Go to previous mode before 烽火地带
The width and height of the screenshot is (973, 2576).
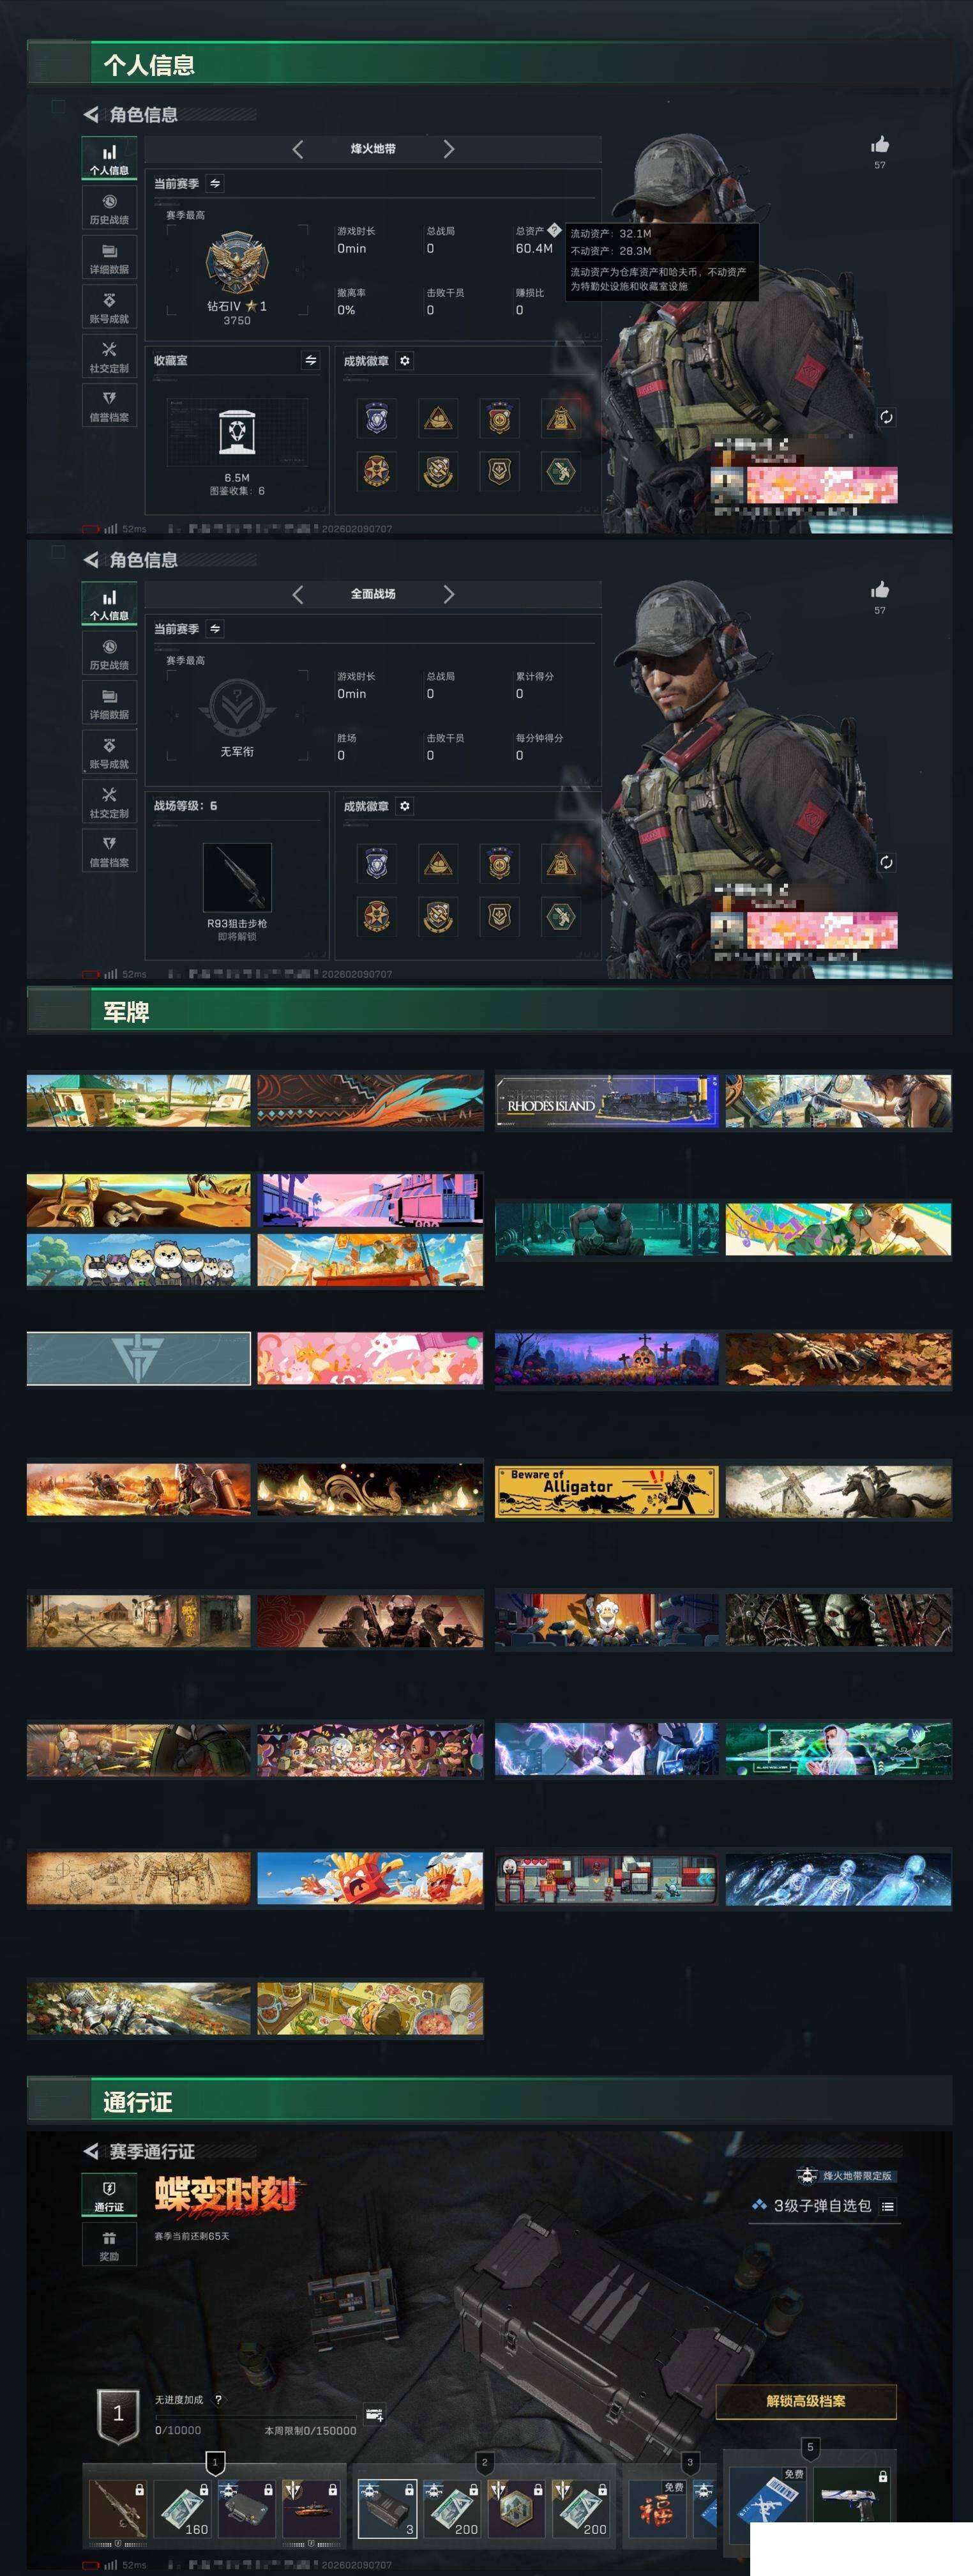pos(298,149)
